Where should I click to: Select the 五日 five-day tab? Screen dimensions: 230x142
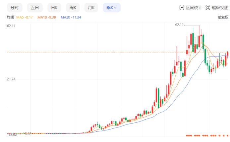[34, 8]
